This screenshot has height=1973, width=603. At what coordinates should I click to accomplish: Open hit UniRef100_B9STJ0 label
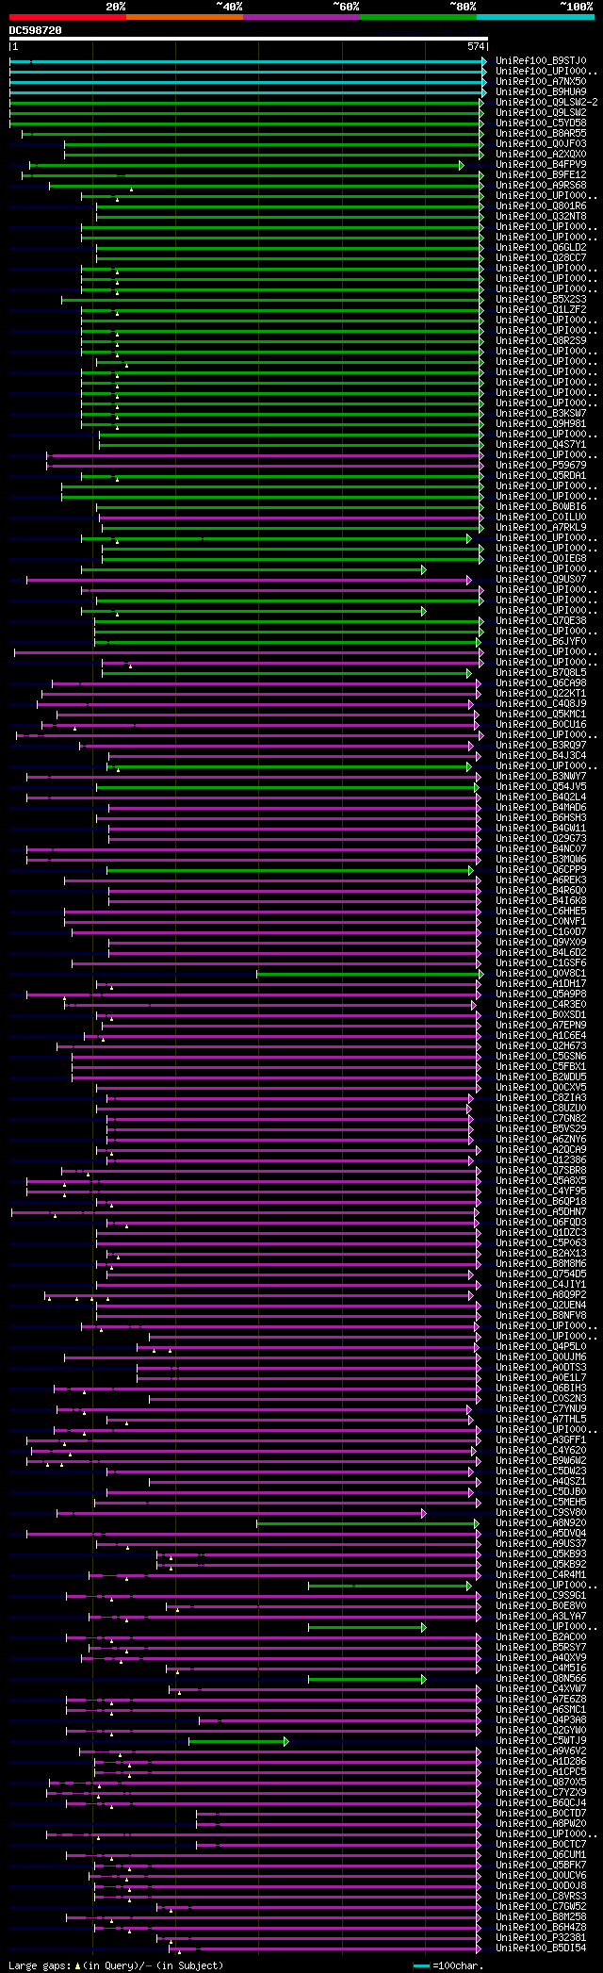[x=541, y=61]
